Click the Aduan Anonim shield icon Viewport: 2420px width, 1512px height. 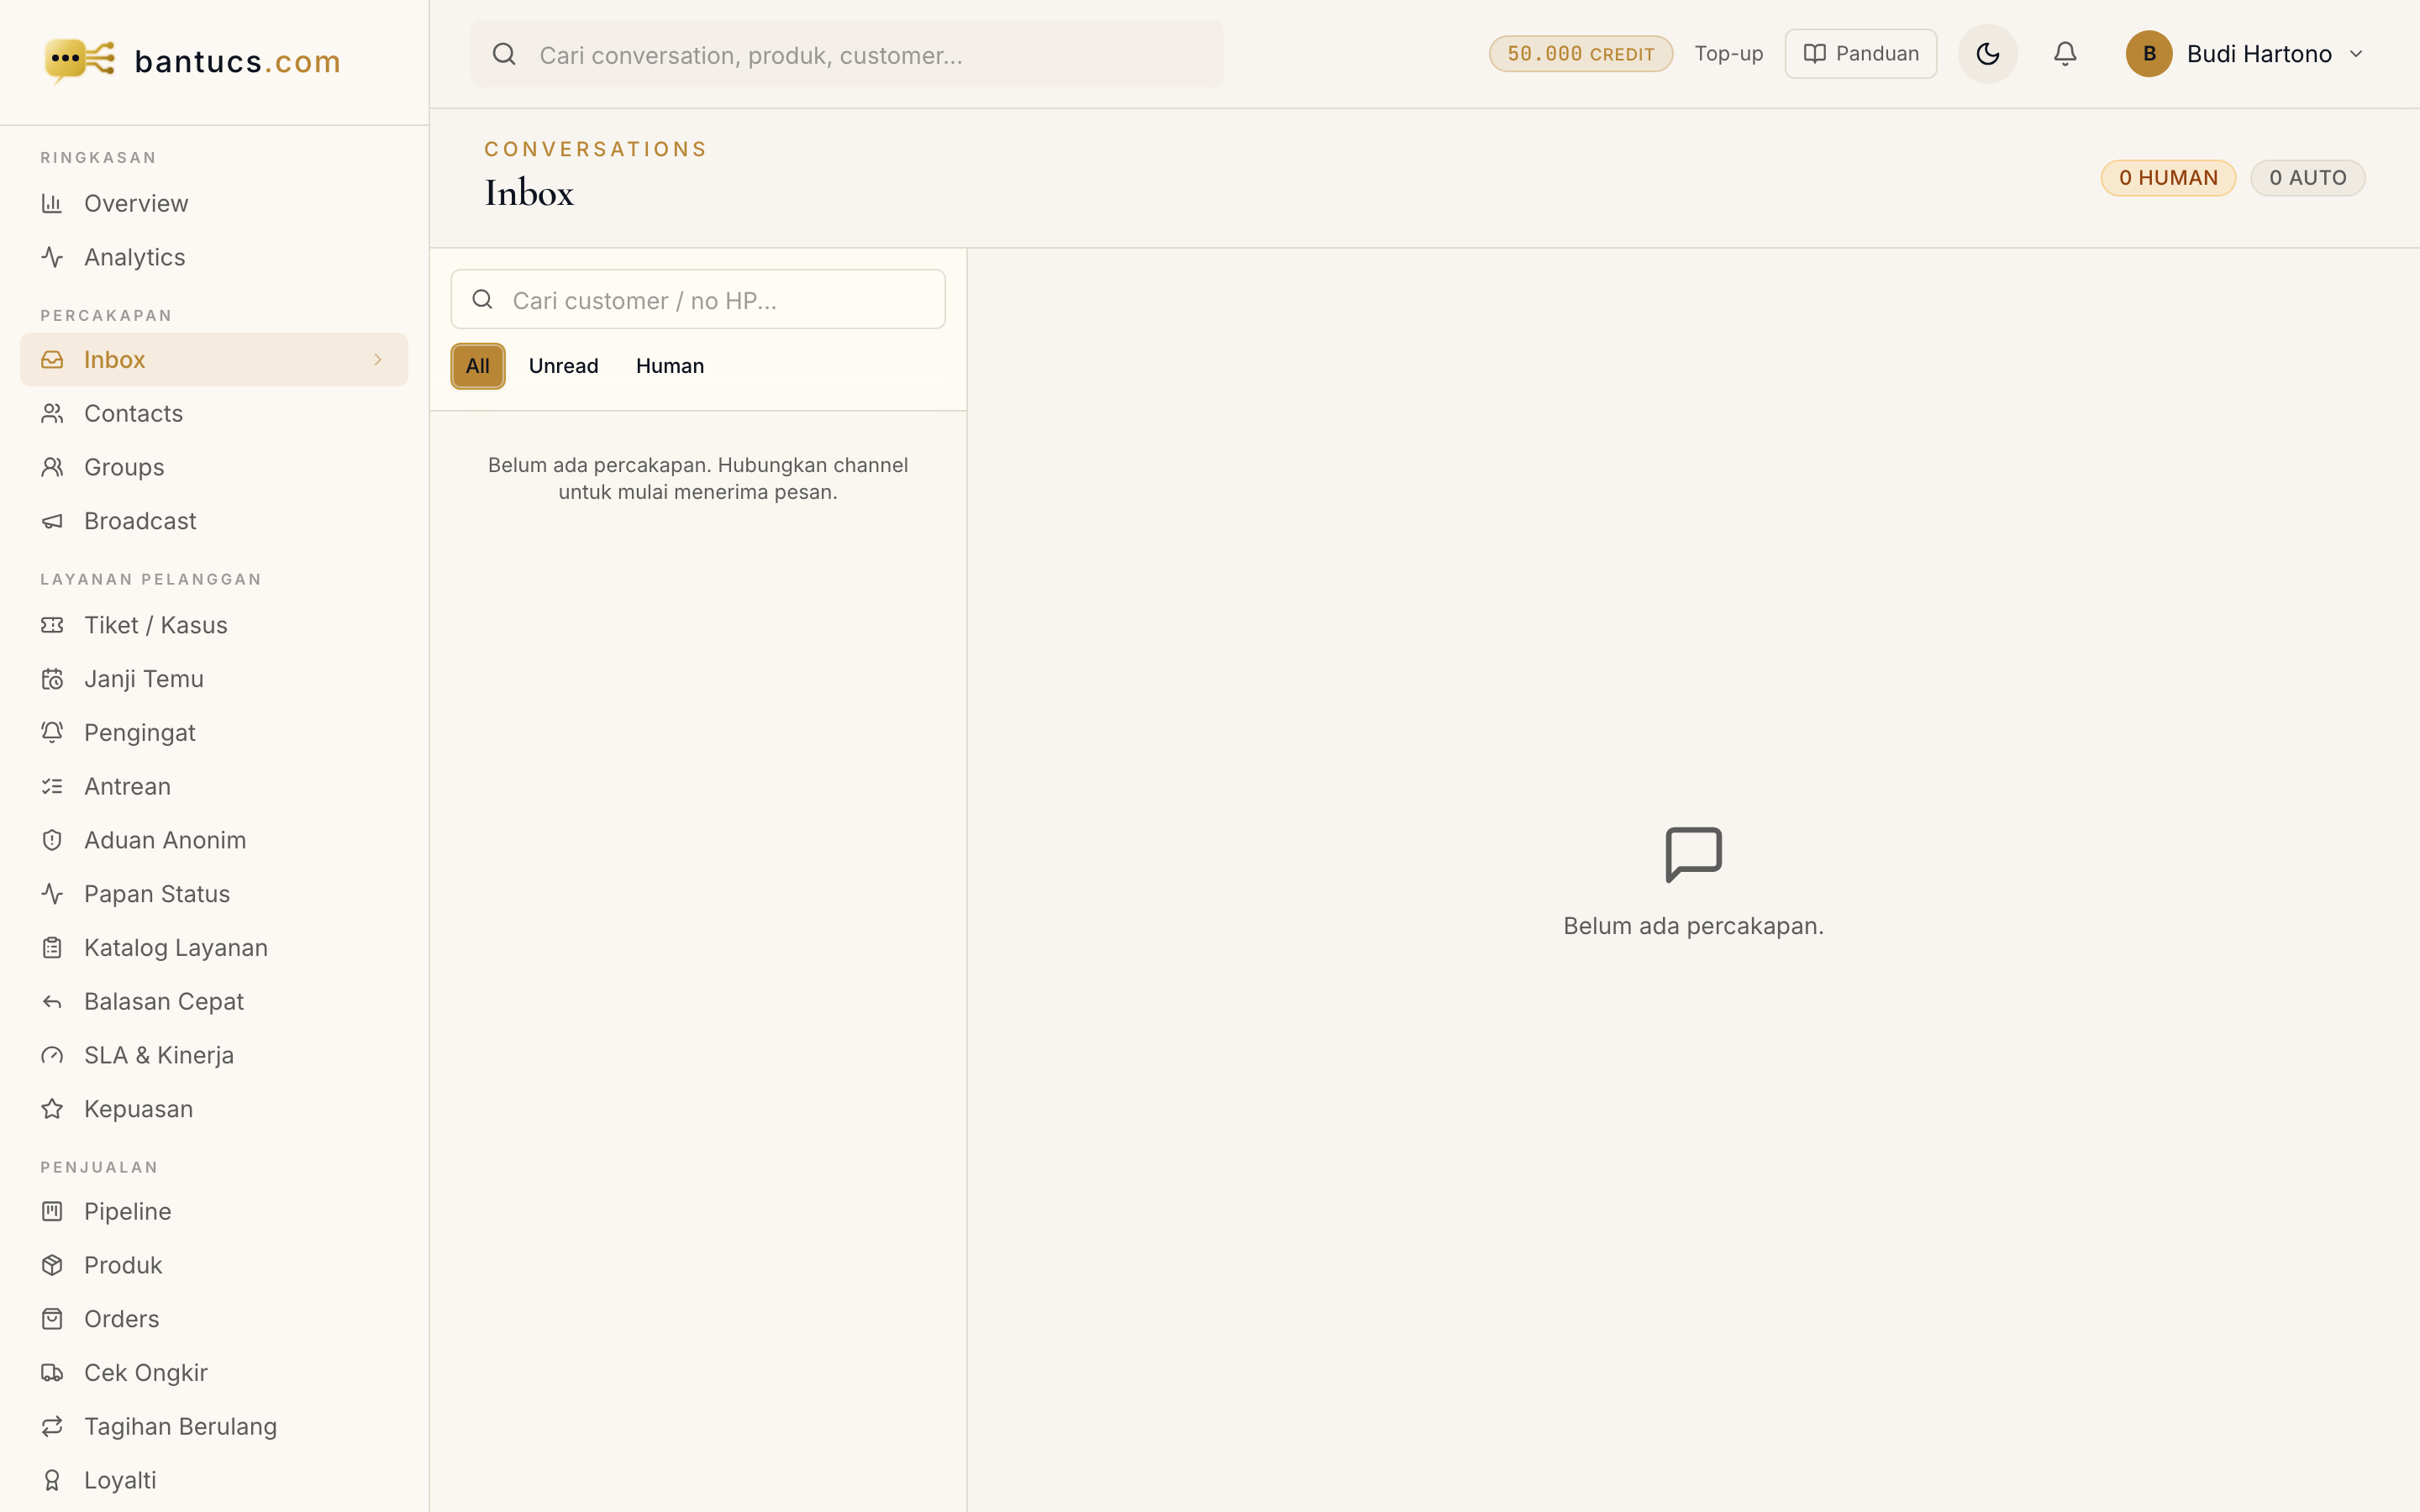point(52,840)
